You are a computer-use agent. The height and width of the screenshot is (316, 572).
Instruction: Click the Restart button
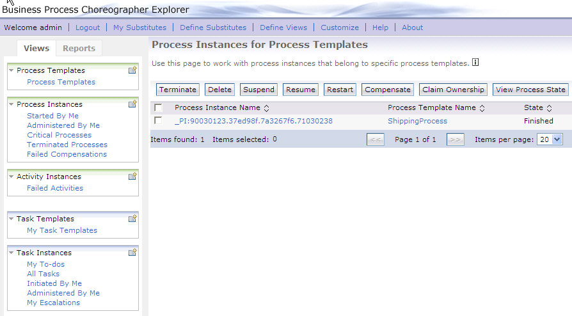[x=340, y=90]
